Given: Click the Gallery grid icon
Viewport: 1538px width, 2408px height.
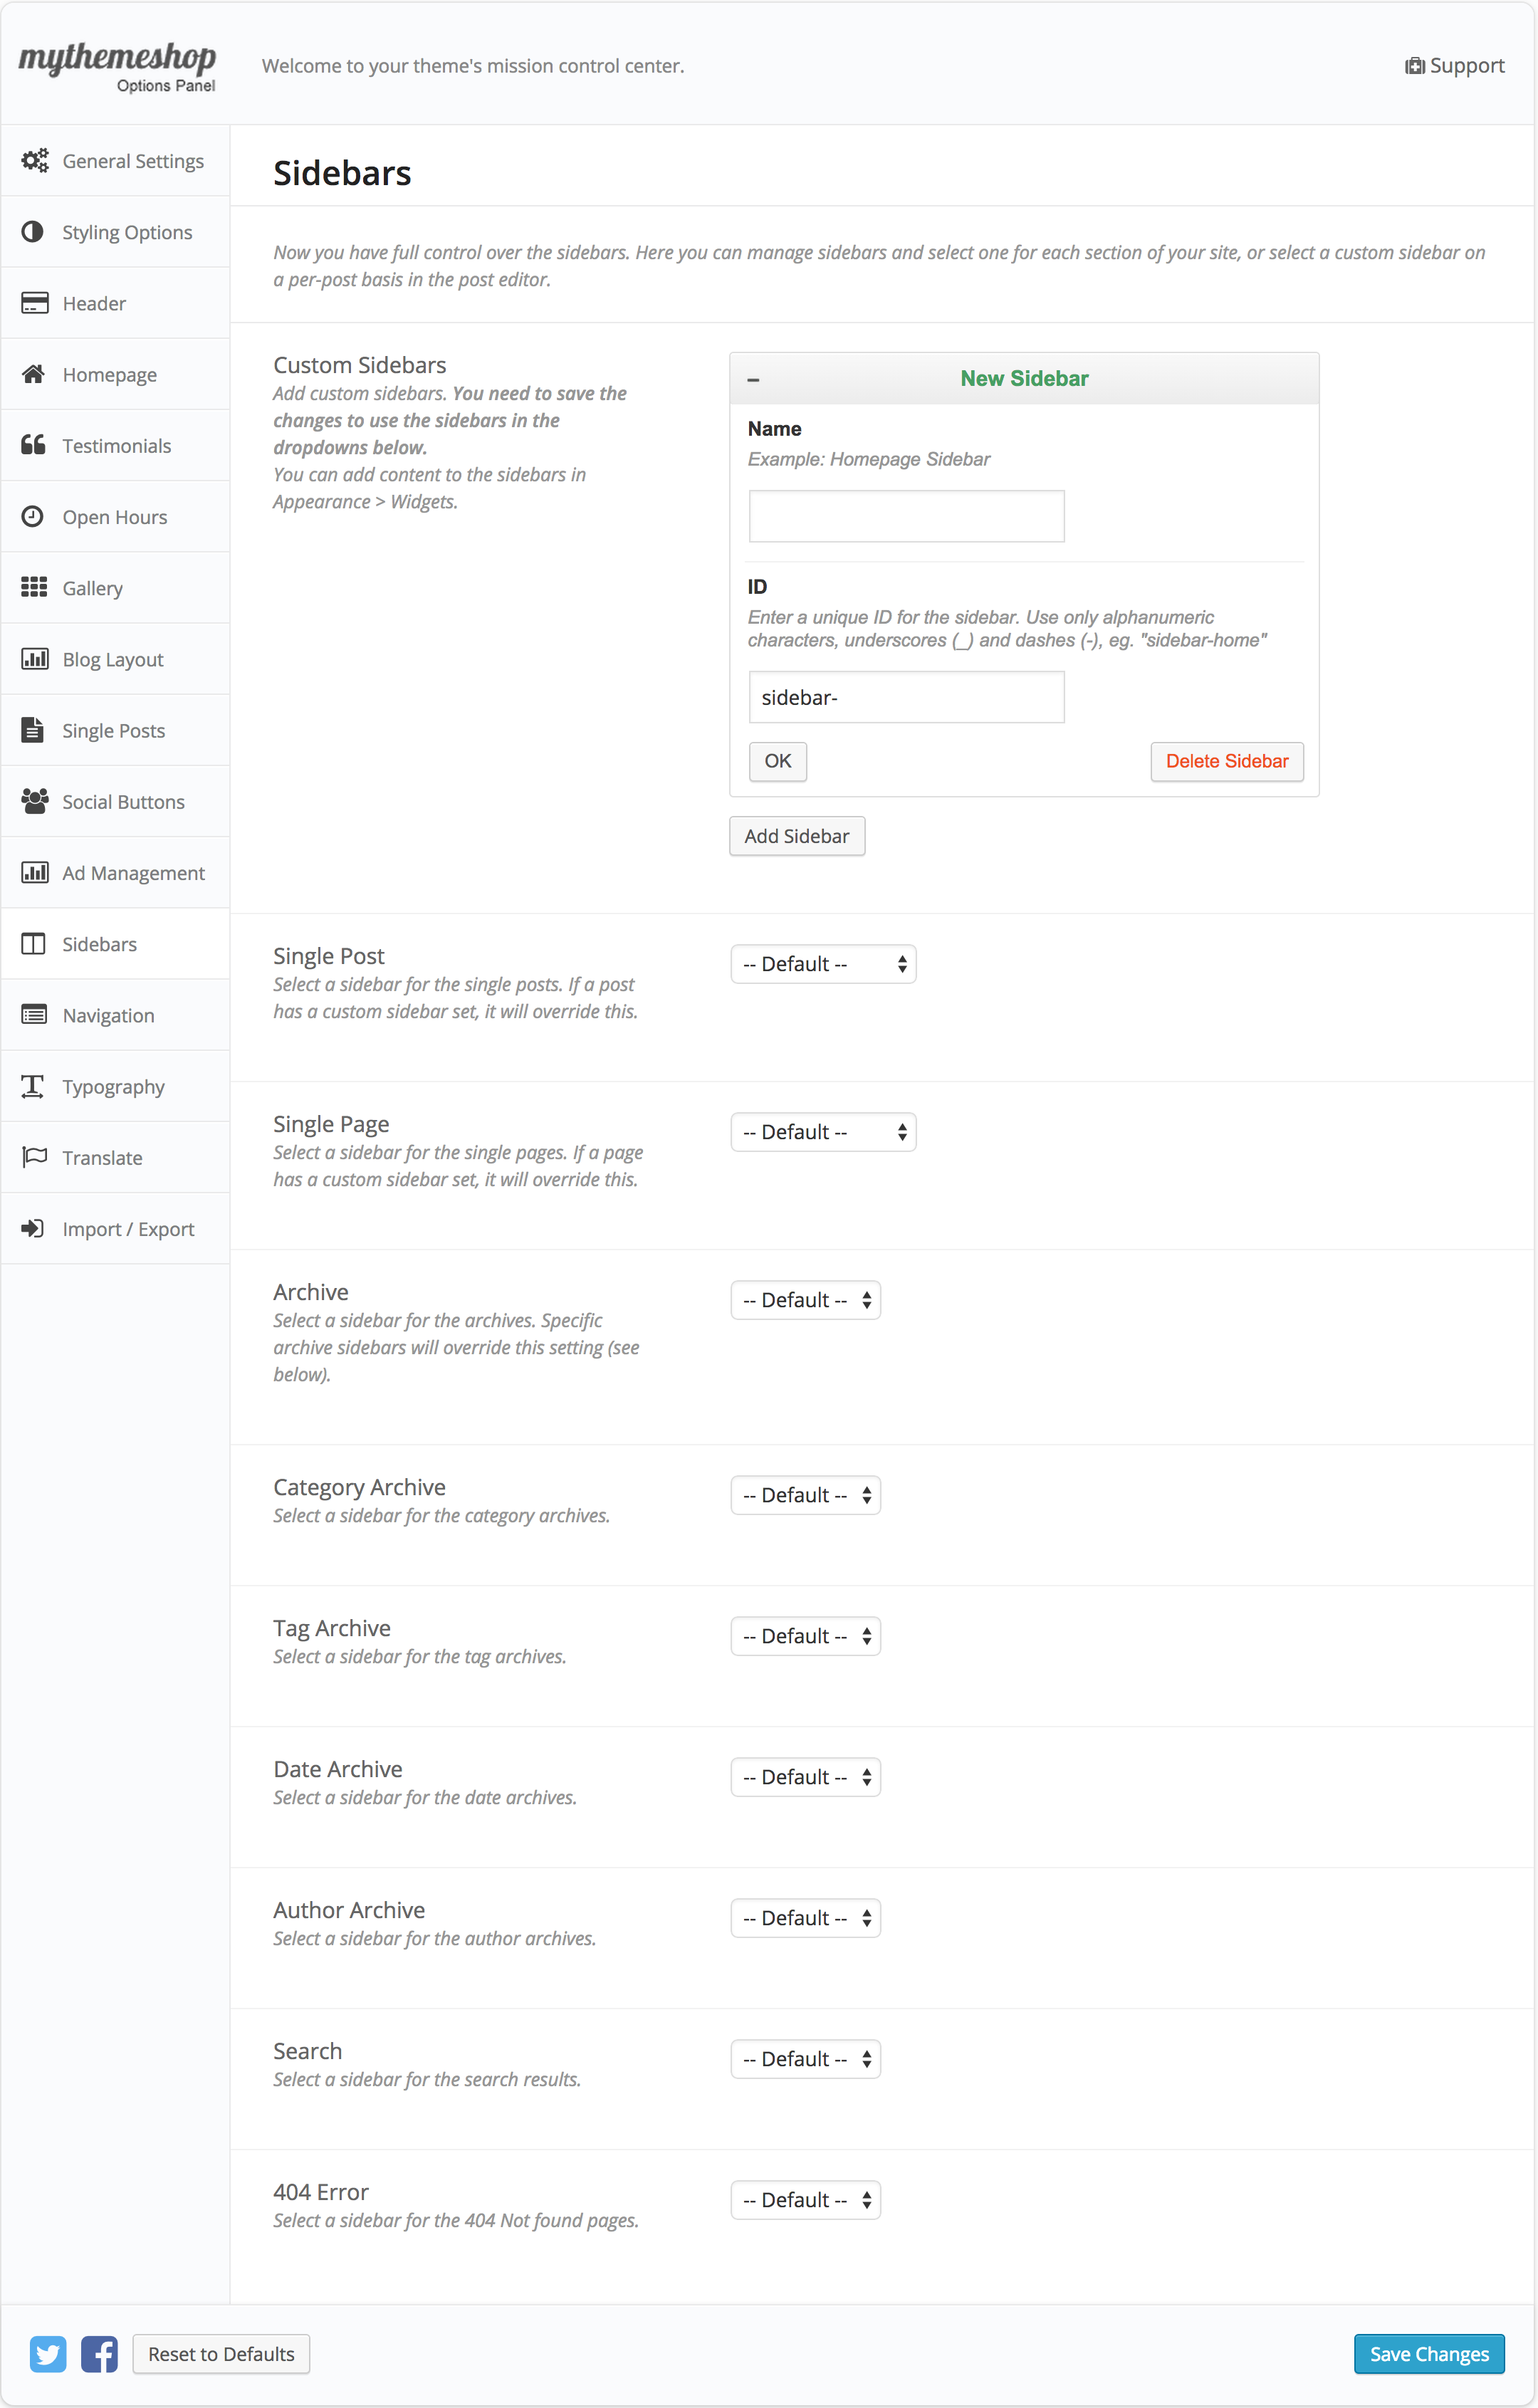Looking at the screenshot, I should click(x=34, y=587).
